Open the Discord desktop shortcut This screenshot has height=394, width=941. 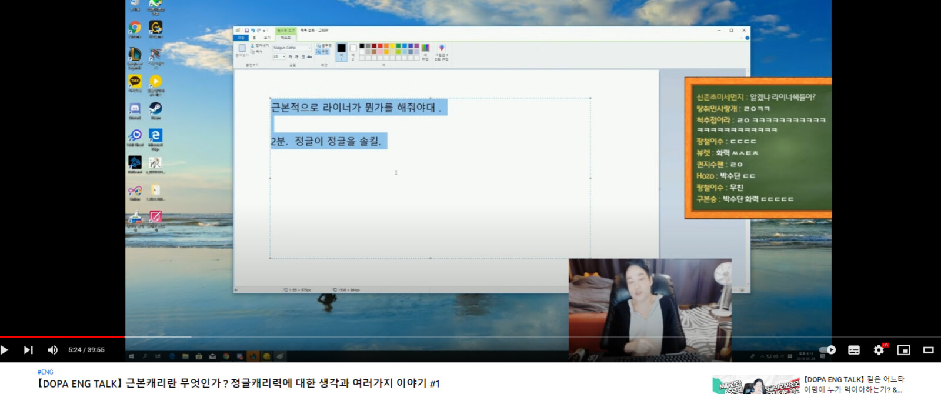tap(135, 110)
